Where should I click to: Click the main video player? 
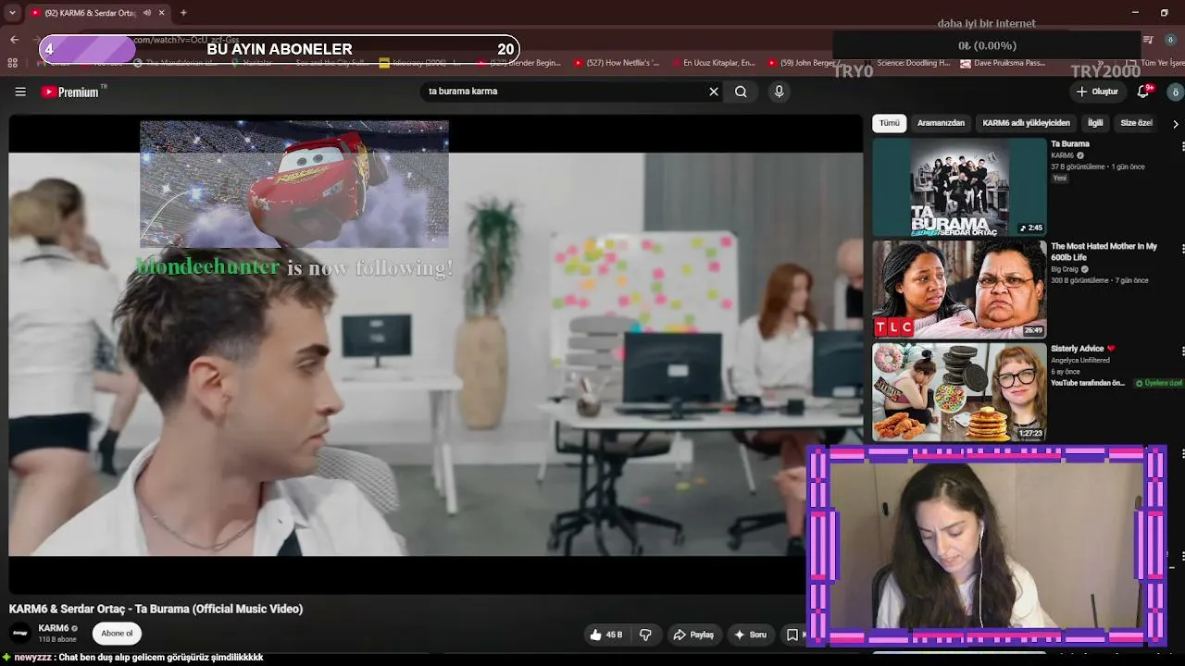tap(436, 354)
